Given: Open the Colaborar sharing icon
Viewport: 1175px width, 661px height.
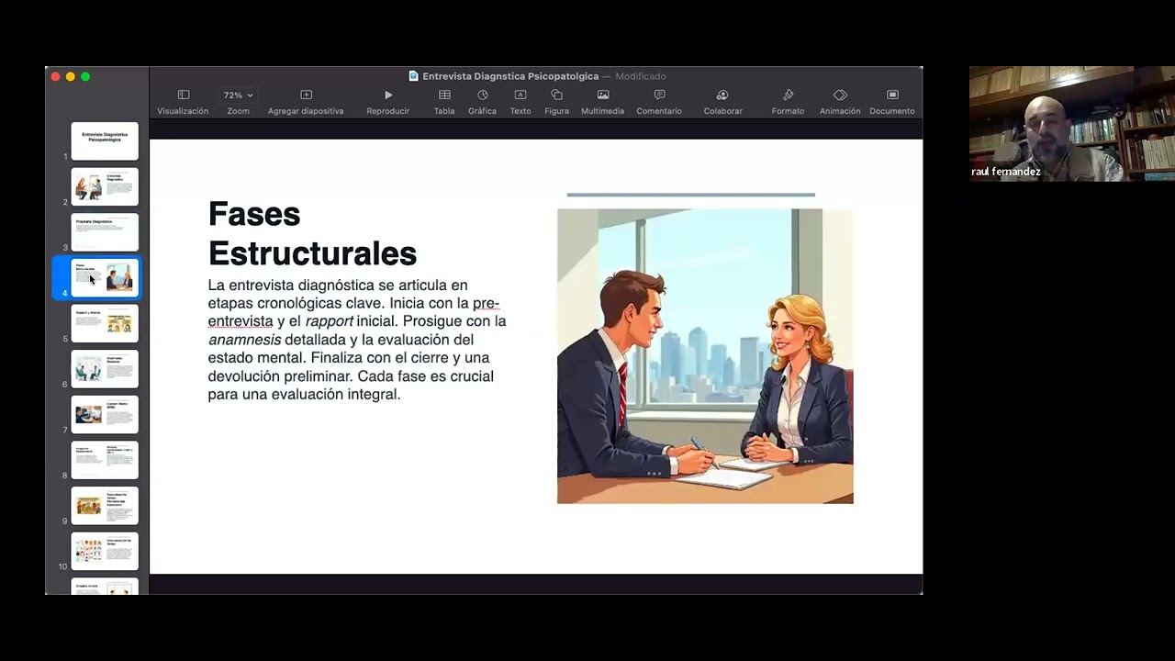Looking at the screenshot, I should tap(722, 95).
